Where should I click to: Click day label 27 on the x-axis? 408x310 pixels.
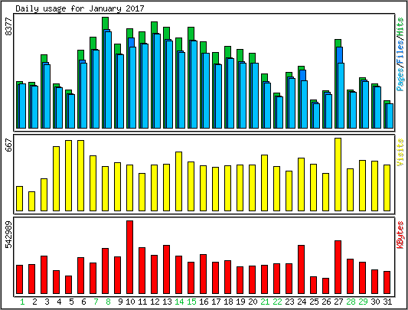338,302
